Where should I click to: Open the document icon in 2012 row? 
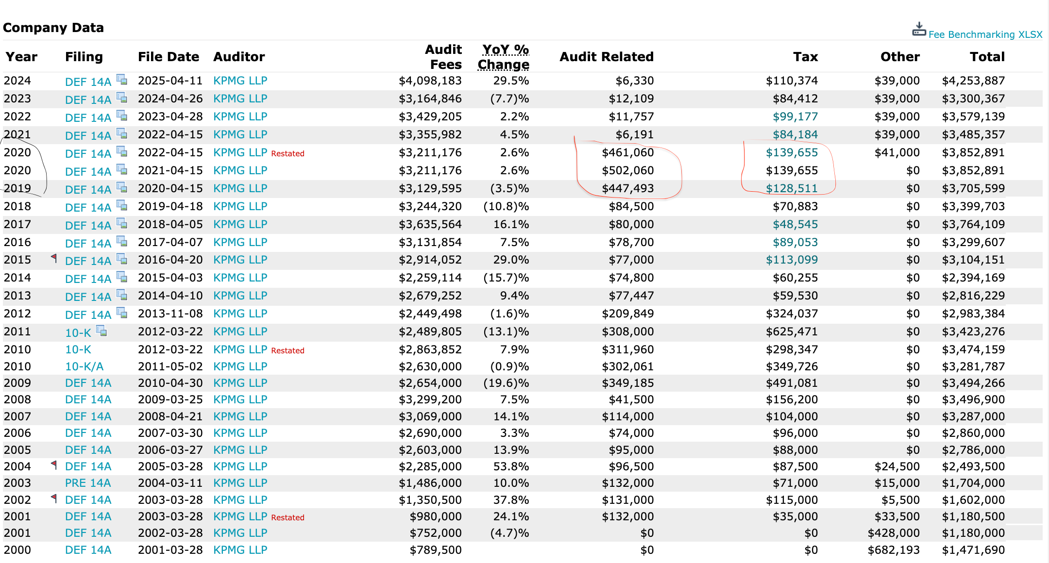tap(122, 313)
